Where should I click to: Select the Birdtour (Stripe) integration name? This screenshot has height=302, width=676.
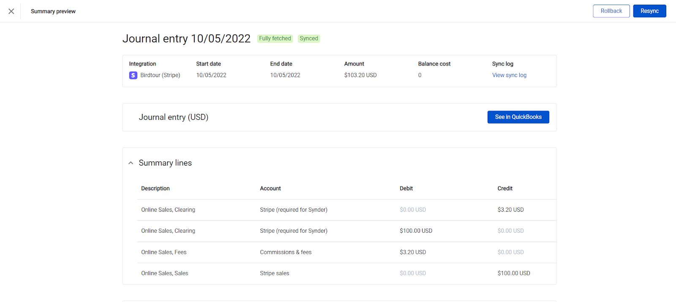coord(160,75)
